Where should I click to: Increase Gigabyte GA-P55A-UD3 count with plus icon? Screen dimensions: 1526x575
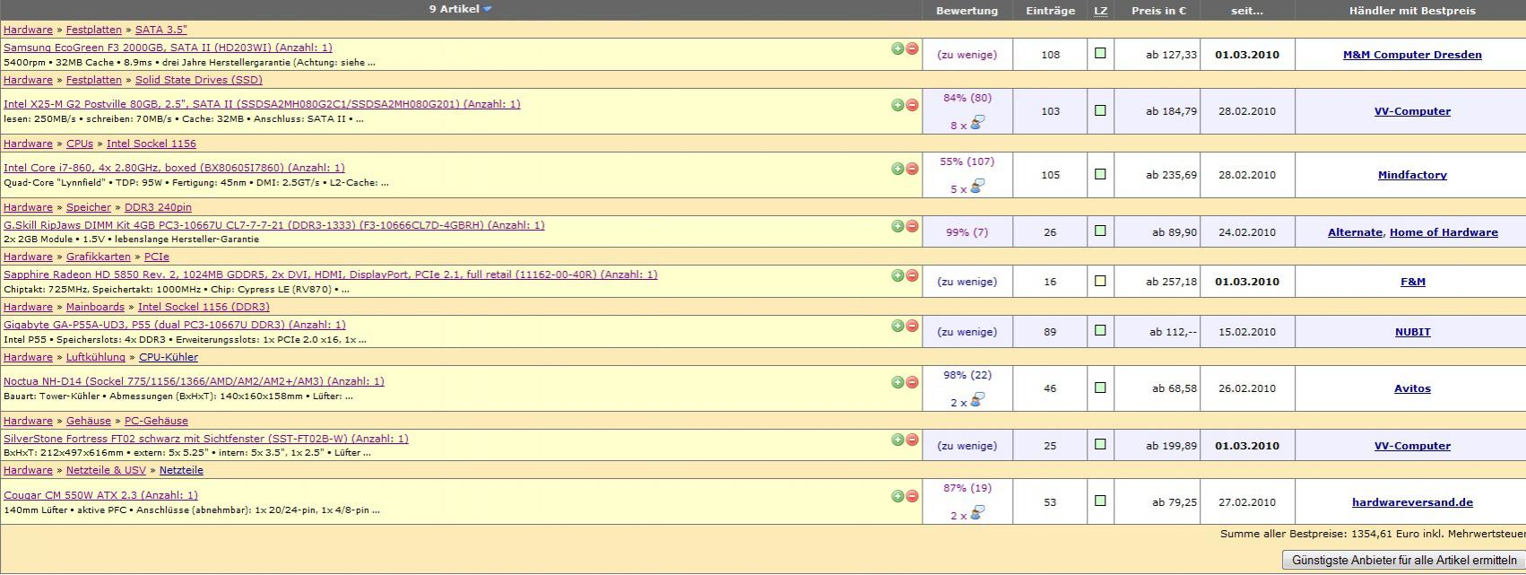[897, 326]
